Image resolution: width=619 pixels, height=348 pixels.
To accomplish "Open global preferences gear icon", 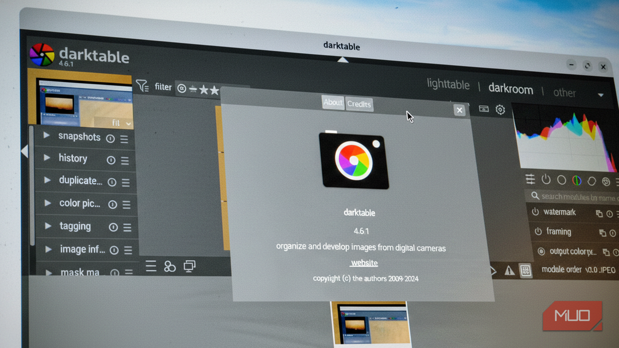I will pyautogui.click(x=500, y=110).
